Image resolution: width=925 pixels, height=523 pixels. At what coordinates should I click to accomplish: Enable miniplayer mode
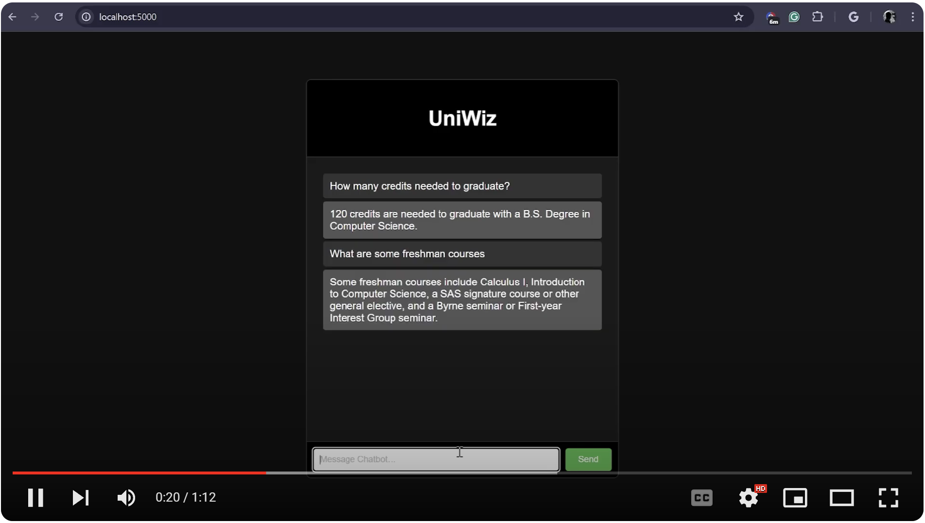[x=795, y=498]
